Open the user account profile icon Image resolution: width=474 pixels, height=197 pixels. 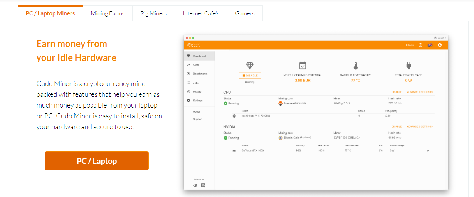click(x=440, y=45)
